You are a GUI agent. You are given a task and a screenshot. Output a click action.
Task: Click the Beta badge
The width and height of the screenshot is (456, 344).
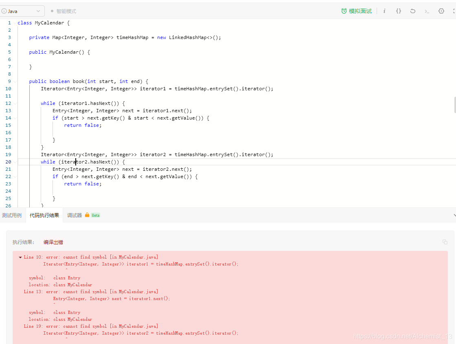pyautogui.click(x=95, y=215)
